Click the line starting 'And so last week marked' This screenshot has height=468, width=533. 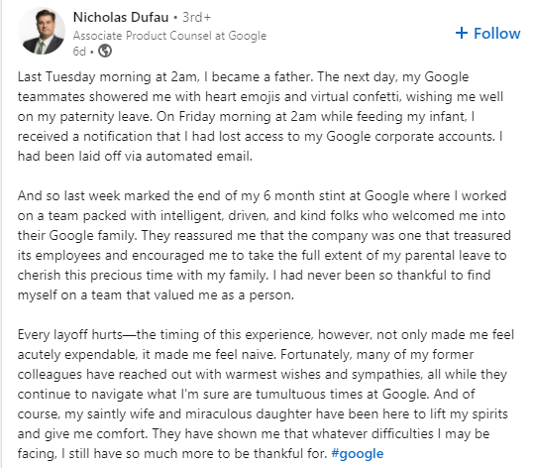click(263, 196)
